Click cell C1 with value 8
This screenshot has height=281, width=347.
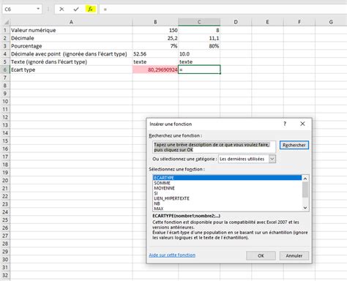tap(199, 30)
